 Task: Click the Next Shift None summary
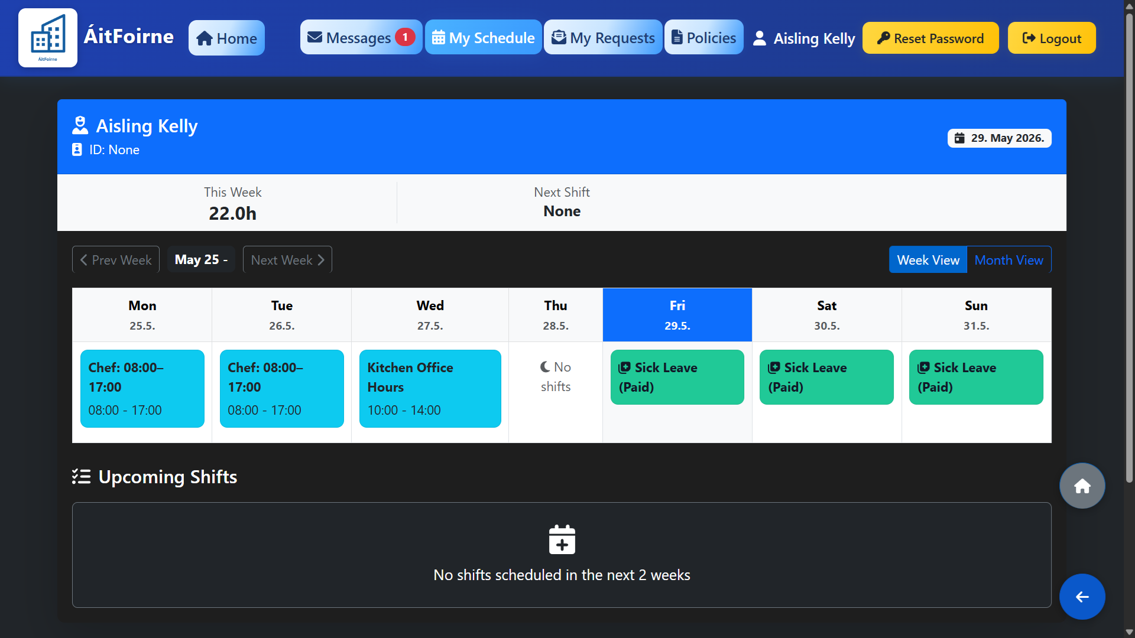click(562, 202)
